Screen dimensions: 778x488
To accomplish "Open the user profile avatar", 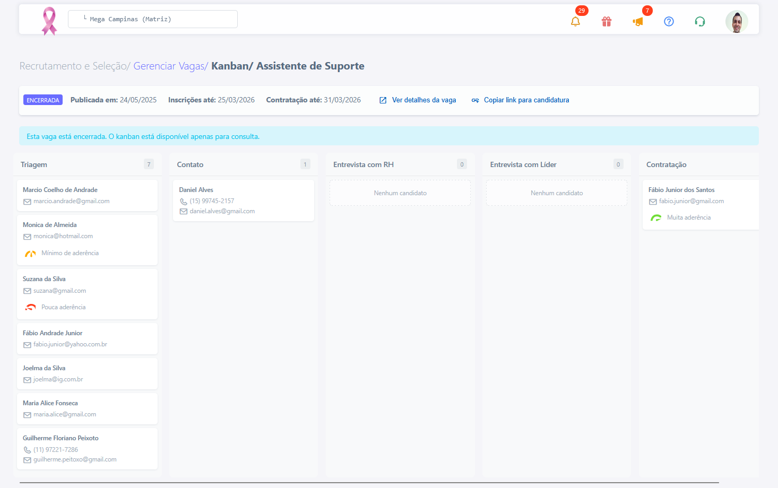I will pyautogui.click(x=737, y=22).
